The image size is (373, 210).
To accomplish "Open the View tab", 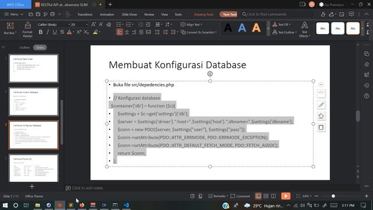I will click(x=164, y=15).
